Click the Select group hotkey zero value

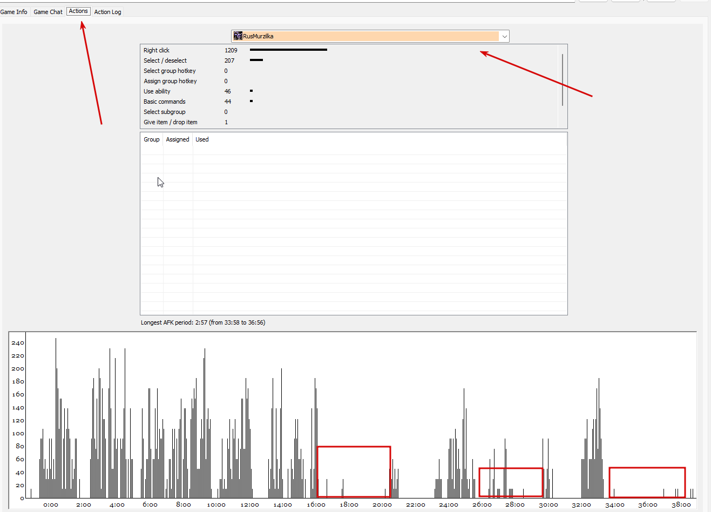coord(226,71)
